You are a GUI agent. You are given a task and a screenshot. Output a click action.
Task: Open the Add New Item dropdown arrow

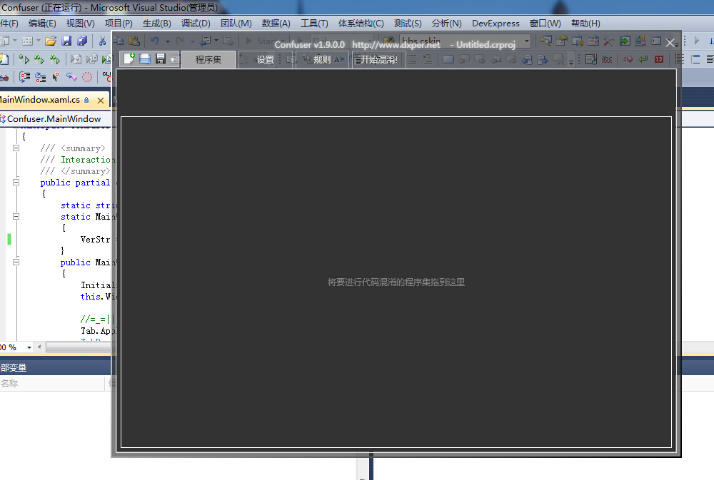(x=39, y=41)
